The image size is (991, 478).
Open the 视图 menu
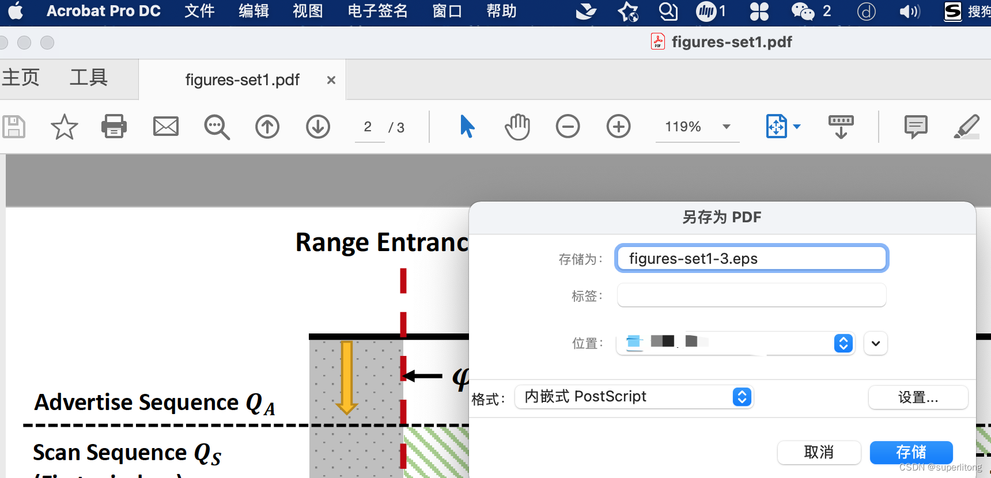point(308,11)
